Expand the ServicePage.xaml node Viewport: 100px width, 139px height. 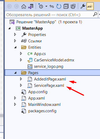pyautogui.click(x=21, y=86)
